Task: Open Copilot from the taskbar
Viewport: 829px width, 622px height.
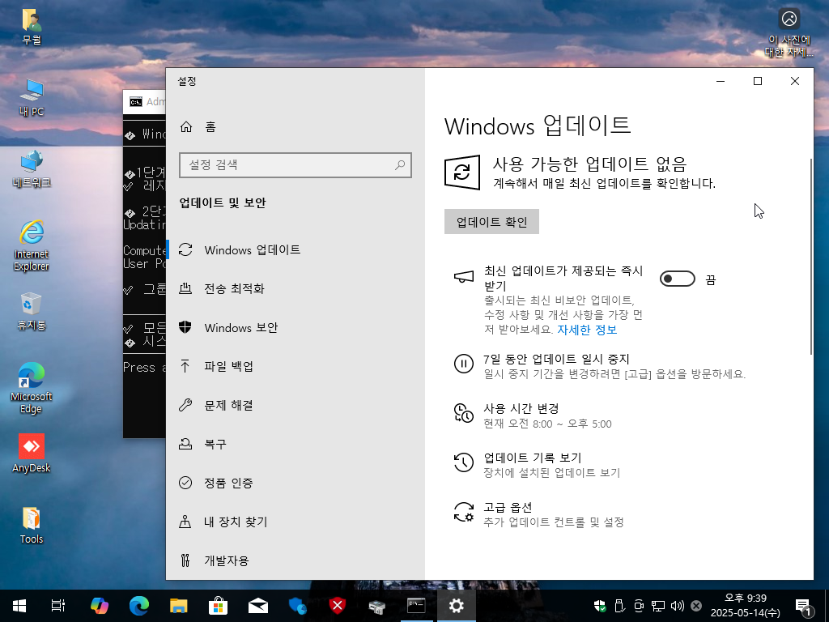Action: click(x=100, y=606)
